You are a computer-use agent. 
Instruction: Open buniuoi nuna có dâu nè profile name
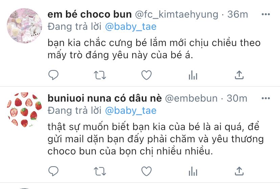point(104,98)
